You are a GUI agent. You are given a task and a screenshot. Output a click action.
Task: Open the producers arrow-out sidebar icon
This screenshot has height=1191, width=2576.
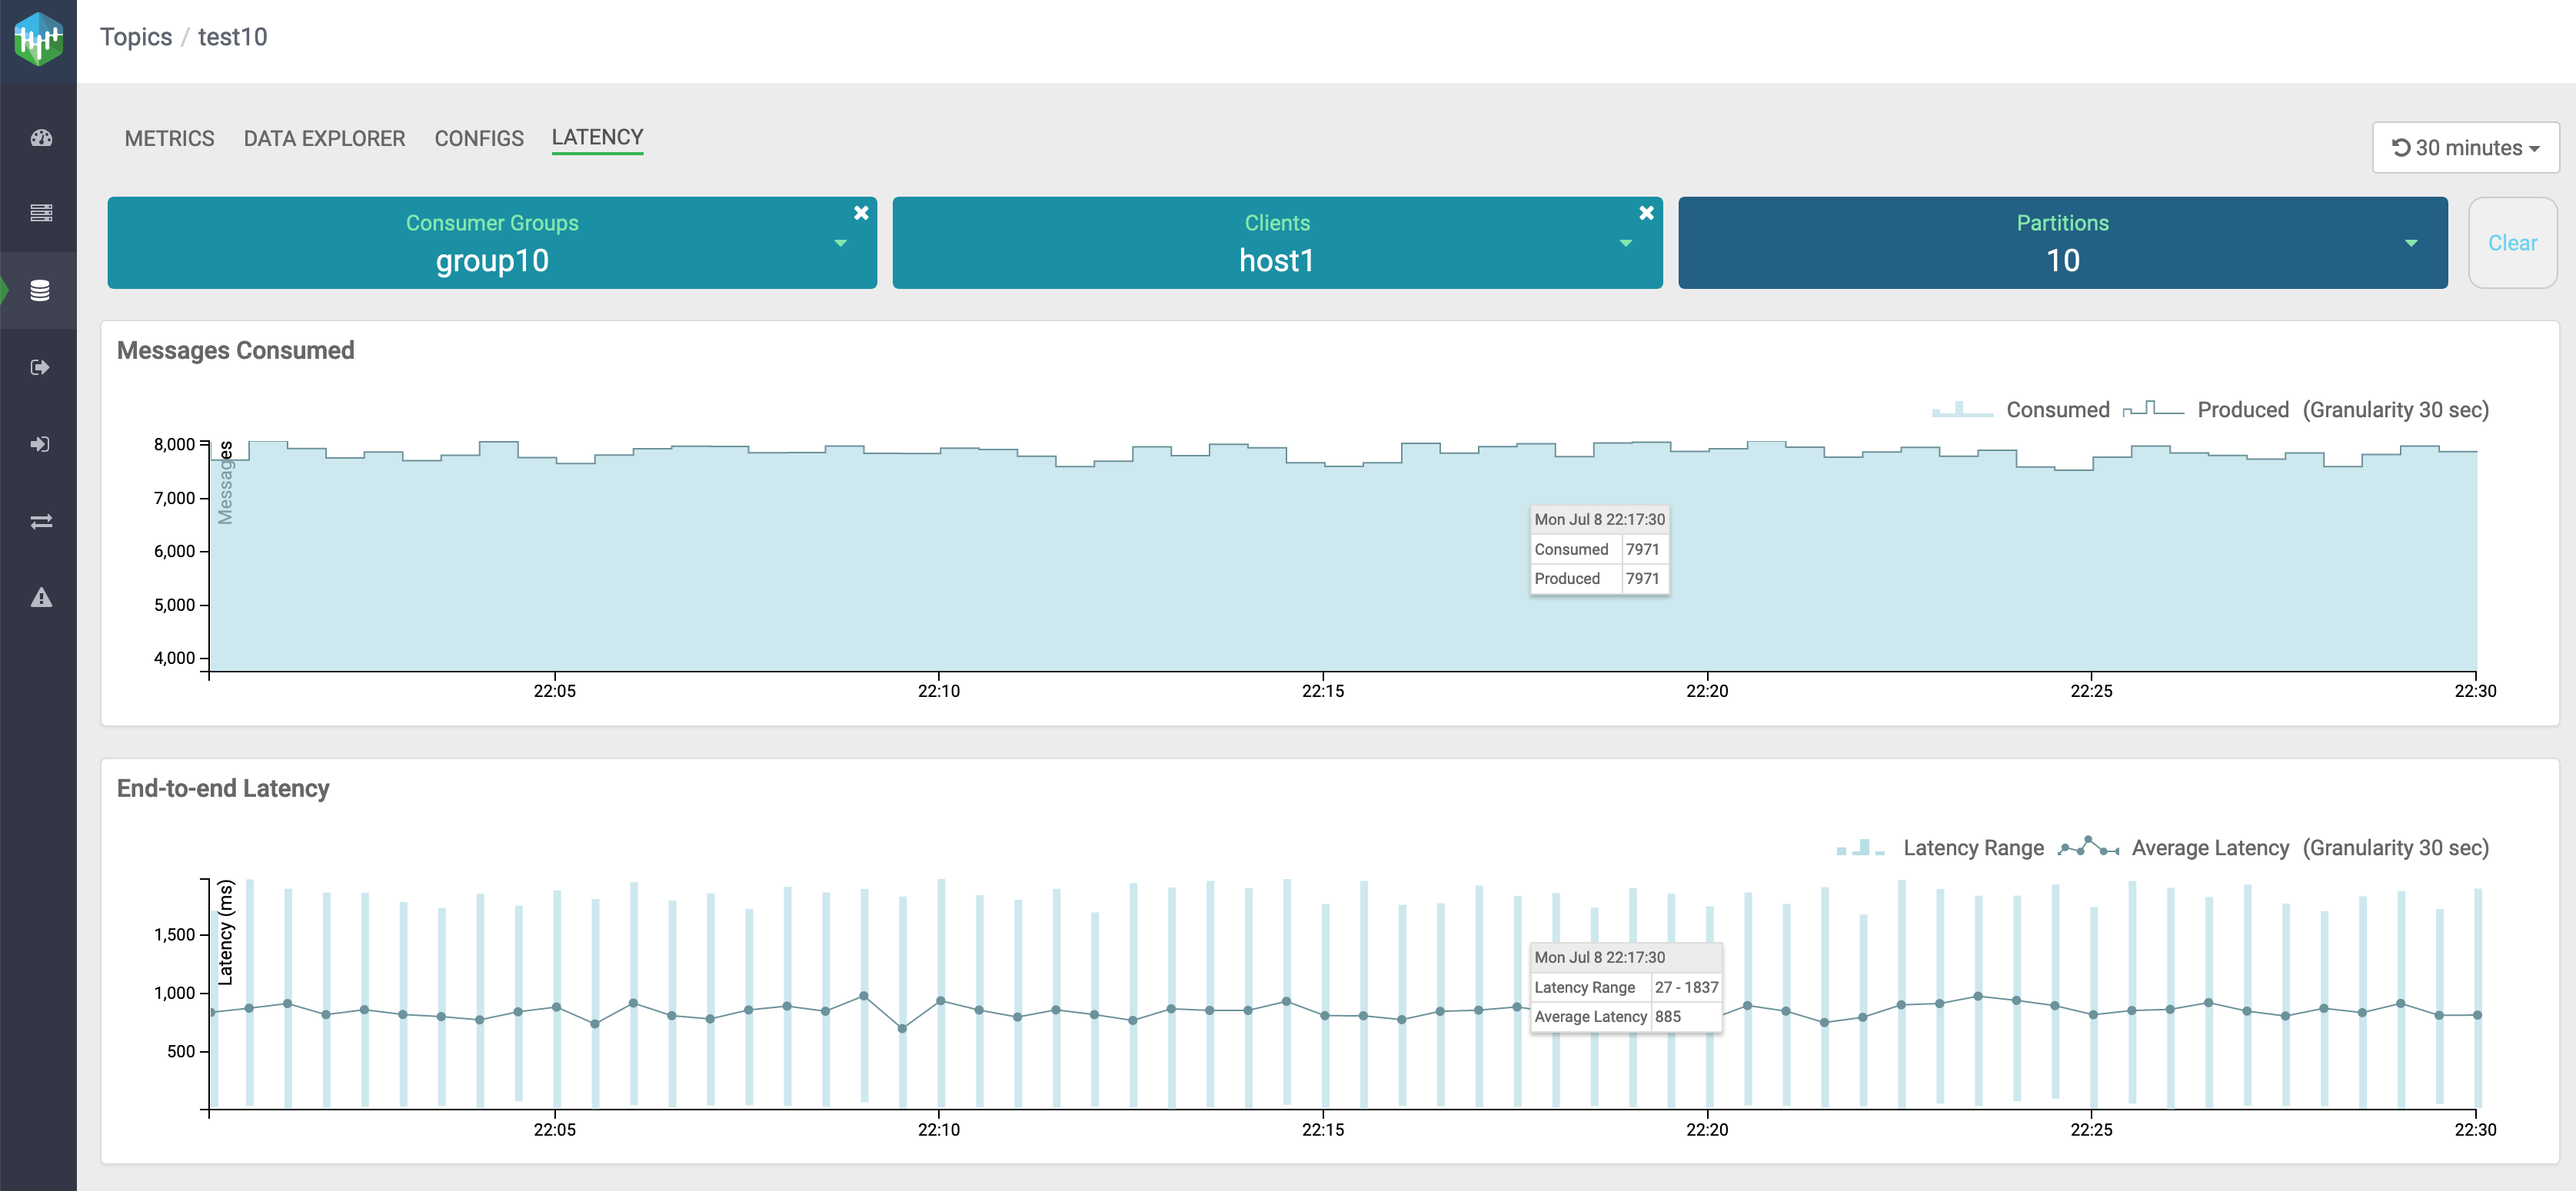tap(41, 368)
